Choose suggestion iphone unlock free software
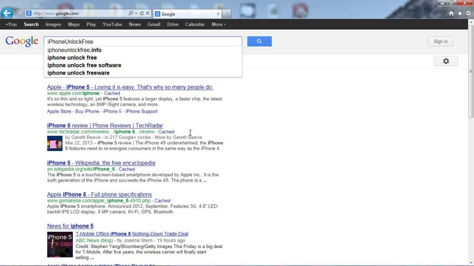474x266 pixels. pos(143,65)
